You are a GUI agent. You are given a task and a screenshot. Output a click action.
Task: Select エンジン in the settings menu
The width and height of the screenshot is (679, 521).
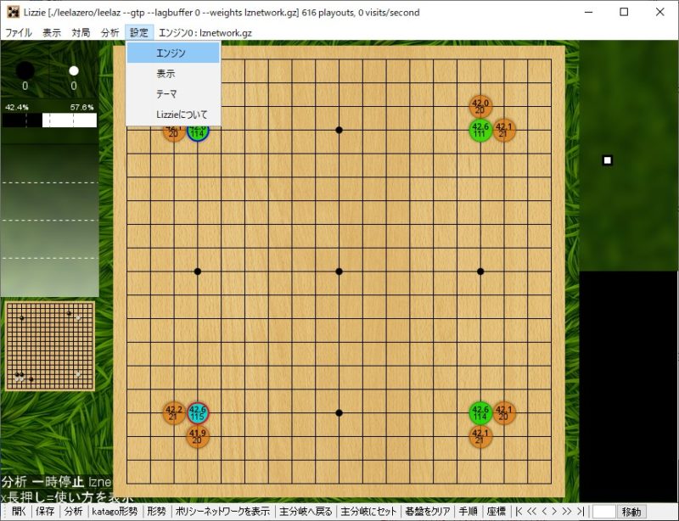pyautogui.click(x=172, y=53)
